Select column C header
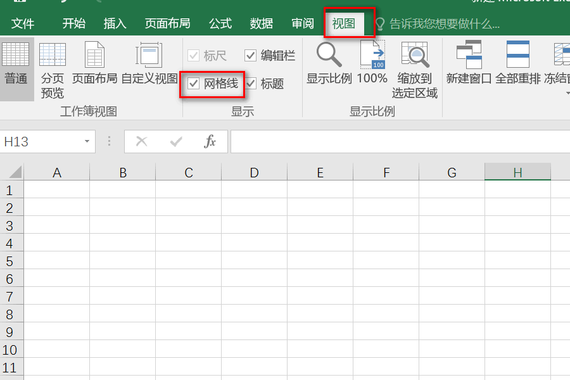 189,172
